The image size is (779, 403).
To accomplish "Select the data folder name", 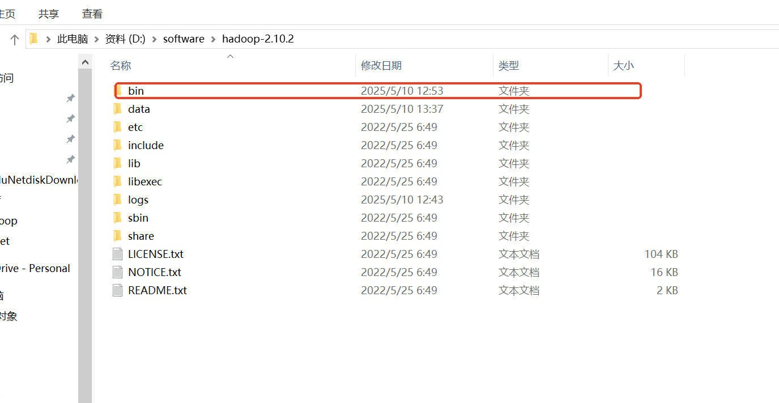I will click(x=139, y=109).
